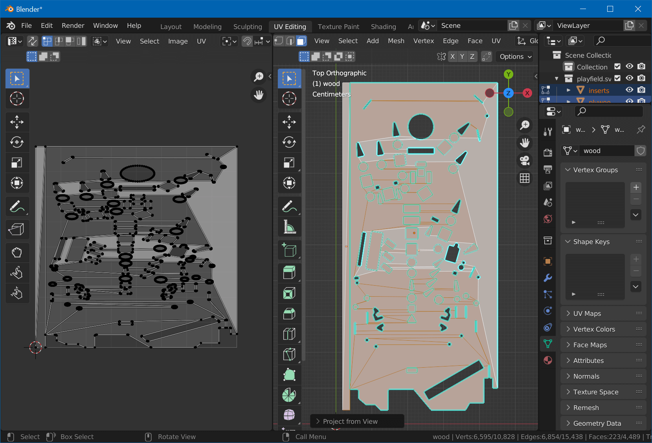Toggle UV sync selection
This screenshot has height=443, width=652.
[33, 41]
